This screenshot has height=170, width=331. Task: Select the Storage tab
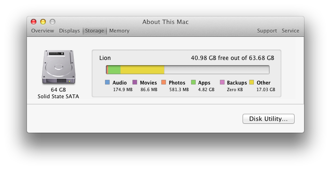coord(95,31)
